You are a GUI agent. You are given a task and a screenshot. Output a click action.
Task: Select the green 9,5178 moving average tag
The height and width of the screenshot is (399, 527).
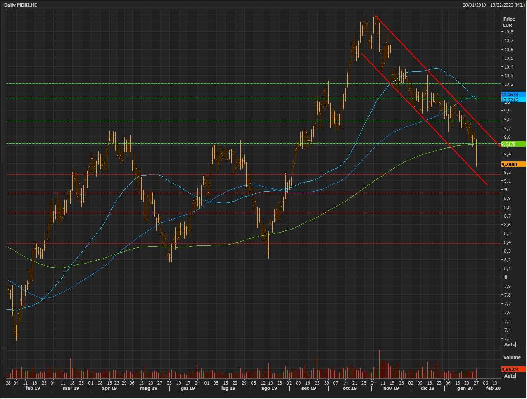(513, 144)
